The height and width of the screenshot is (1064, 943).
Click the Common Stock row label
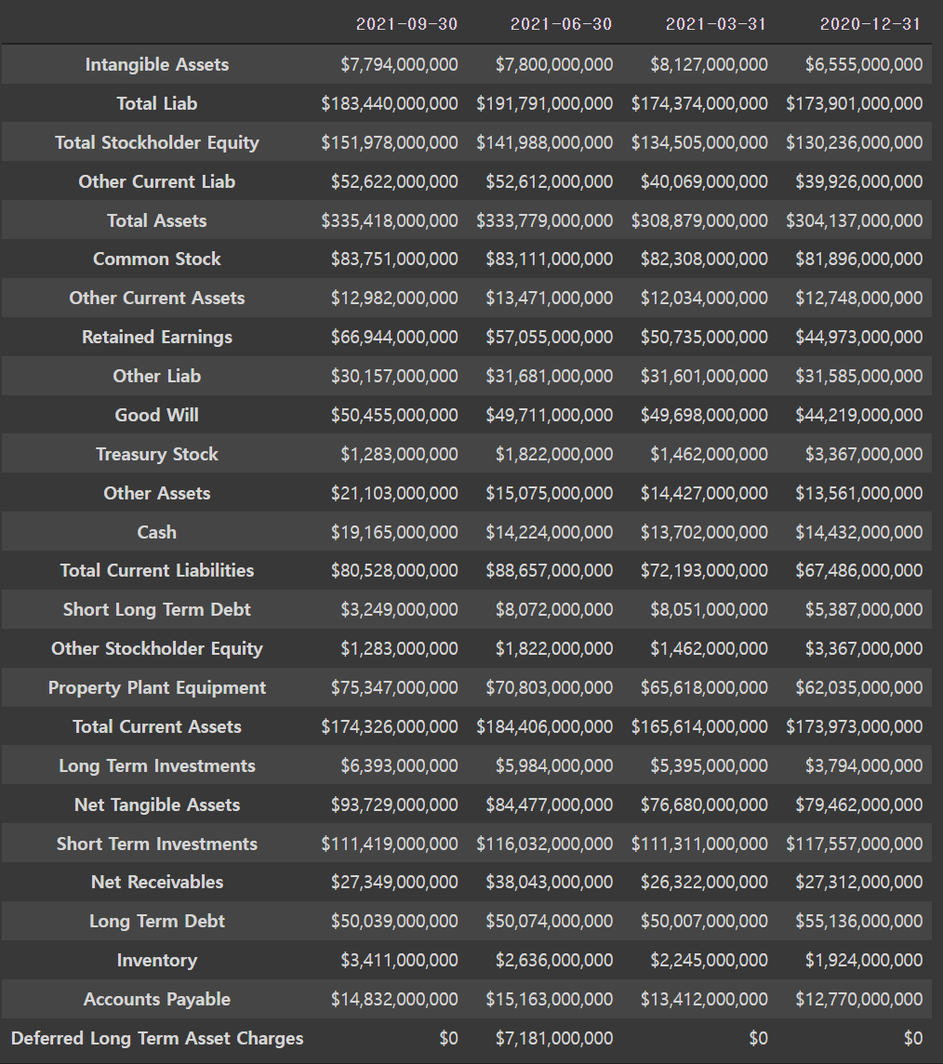point(157,259)
